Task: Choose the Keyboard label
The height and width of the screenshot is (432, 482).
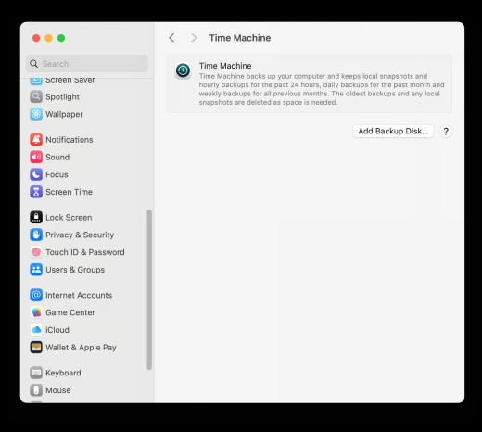Action: pyautogui.click(x=63, y=373)
